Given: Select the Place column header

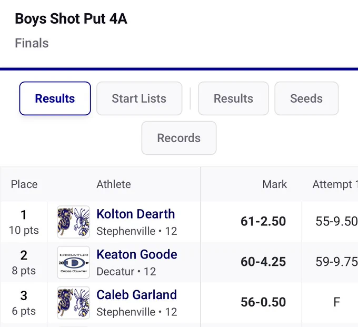Looking at the screenshot, I should pos(24,184).
